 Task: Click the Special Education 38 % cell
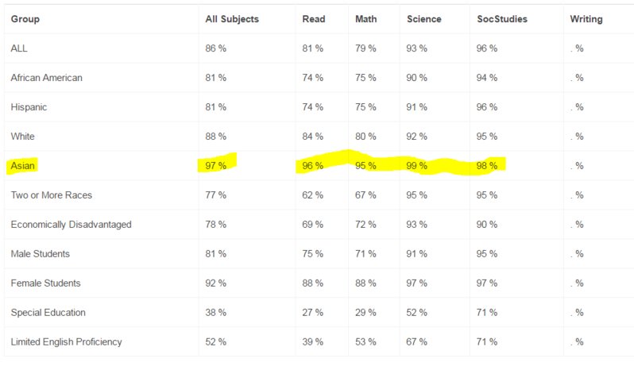click(215, 313)
